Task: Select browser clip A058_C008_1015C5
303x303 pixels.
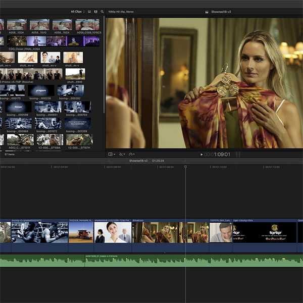Action: (87, 25)
